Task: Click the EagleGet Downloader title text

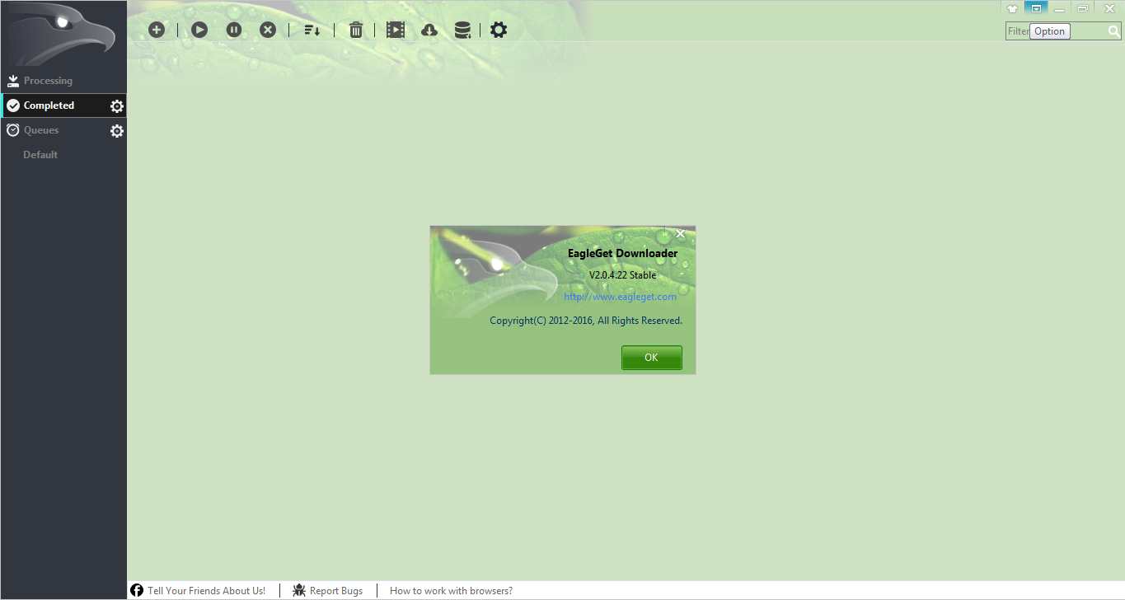Action: tap(622, 254)
